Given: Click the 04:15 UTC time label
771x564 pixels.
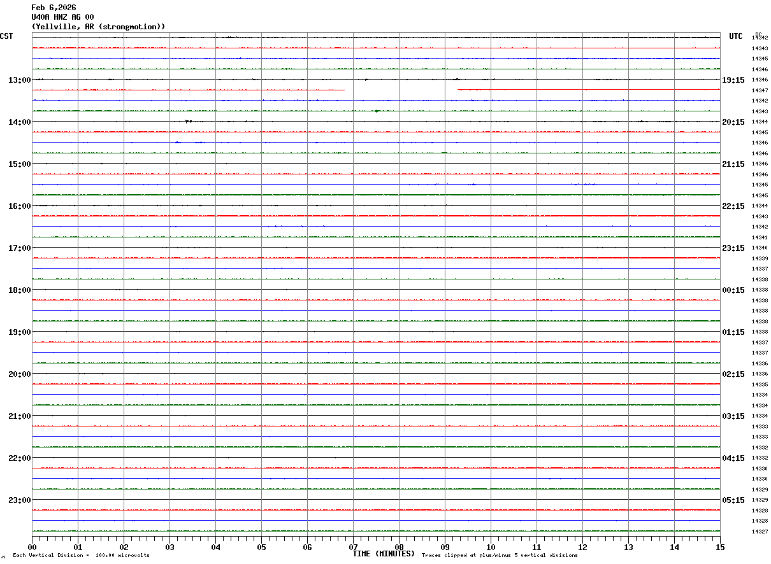Looking at the screenshot, I should point(733,458).
